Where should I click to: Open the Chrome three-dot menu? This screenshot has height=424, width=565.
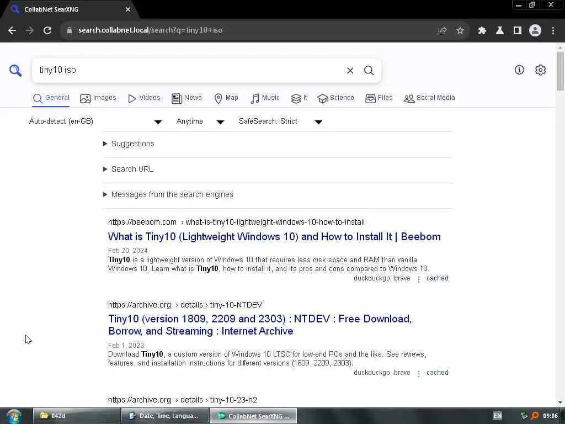[x=553, y=31]
